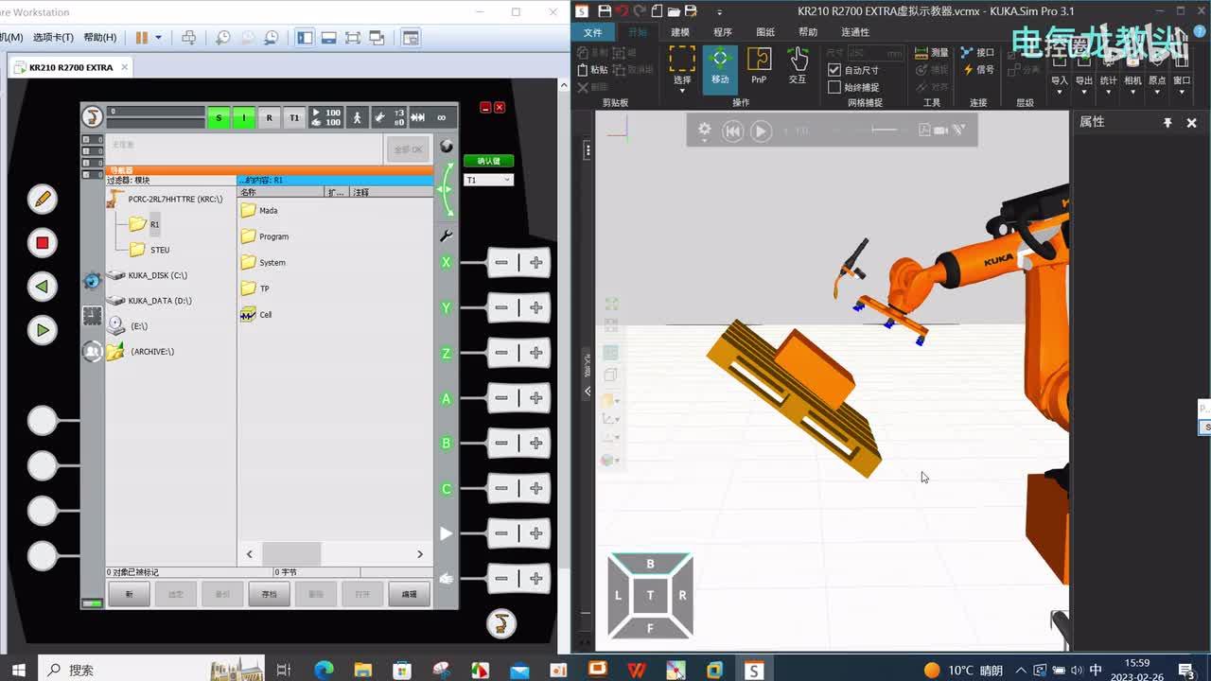Click the C axis plus jog key
Image resolution: width=1211 pixels, height=681 pixels.
coord(536,488)
